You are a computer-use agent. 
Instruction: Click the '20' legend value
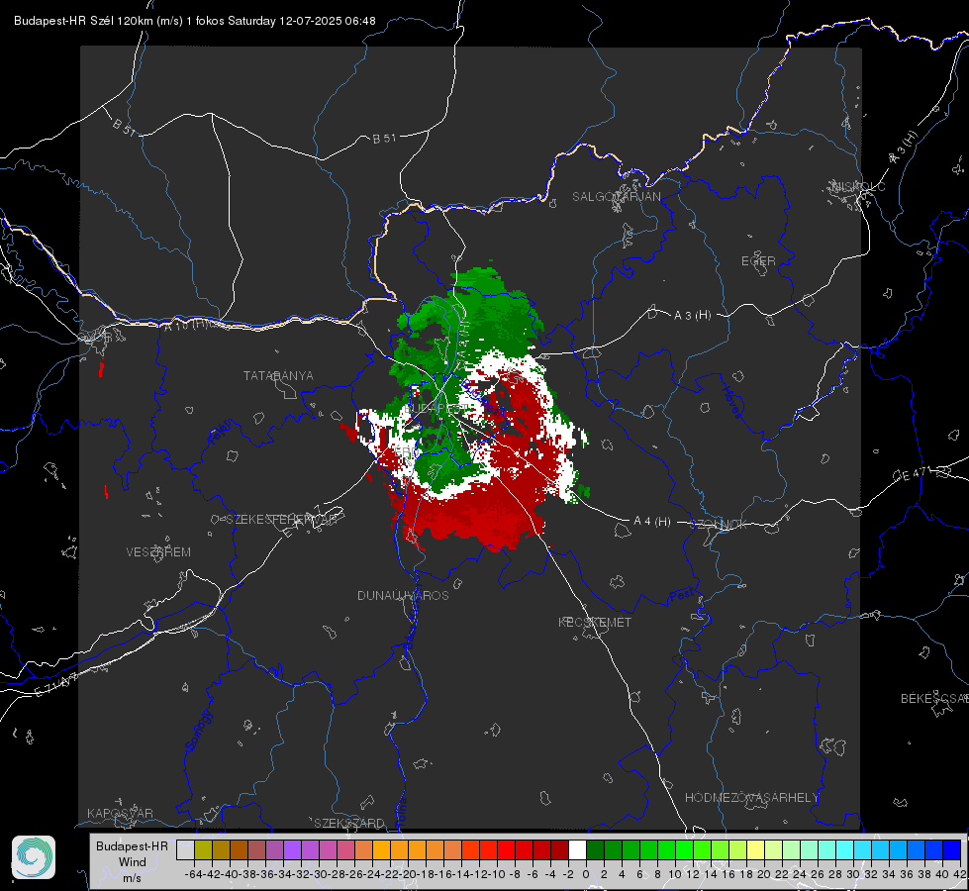click(764, 874)
